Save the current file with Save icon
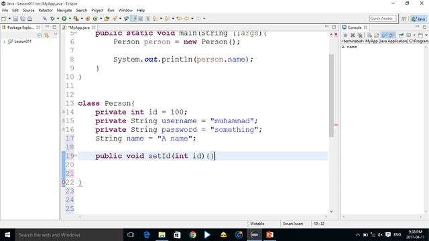 (15, 19)
